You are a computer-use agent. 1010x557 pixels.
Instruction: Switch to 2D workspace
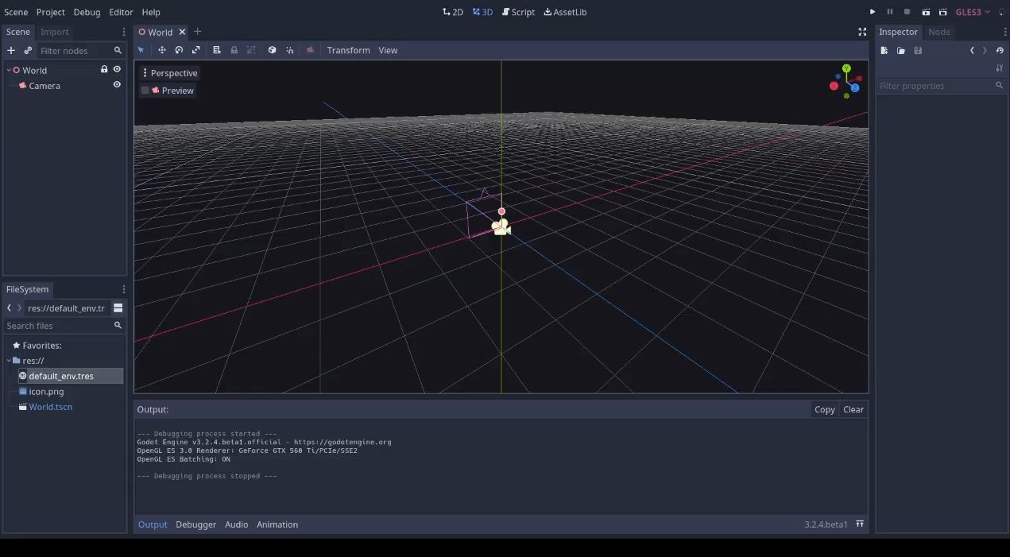[x=453, y=12]
